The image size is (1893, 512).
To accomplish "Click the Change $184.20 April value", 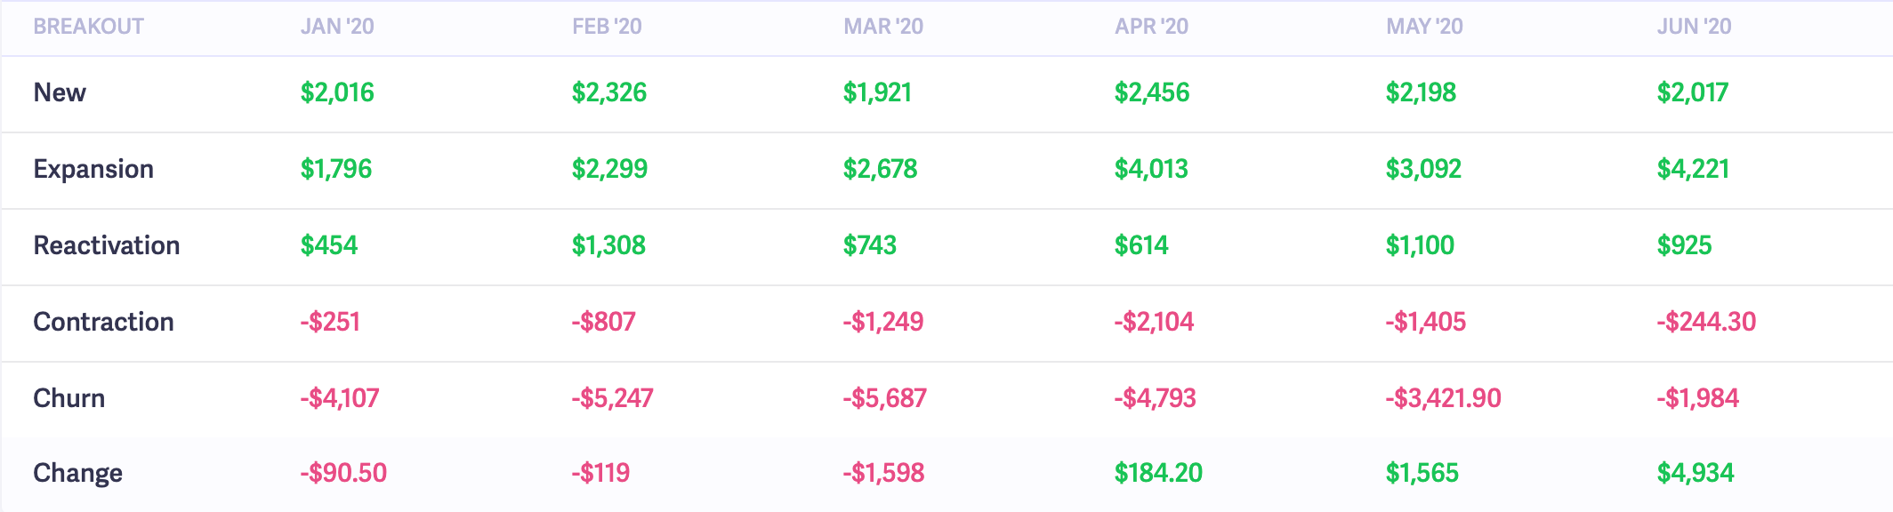I will coord(1158,473).
